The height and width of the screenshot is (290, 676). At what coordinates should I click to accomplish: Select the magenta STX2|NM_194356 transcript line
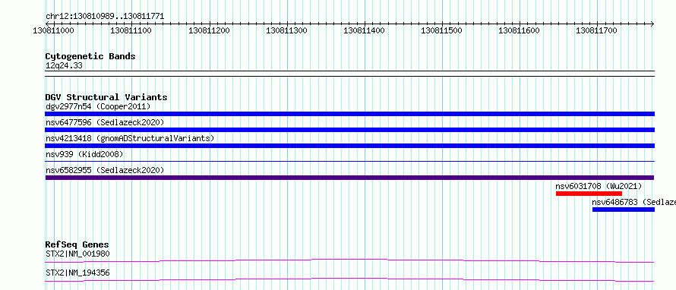pyautogui.click(x=349, y=279)
